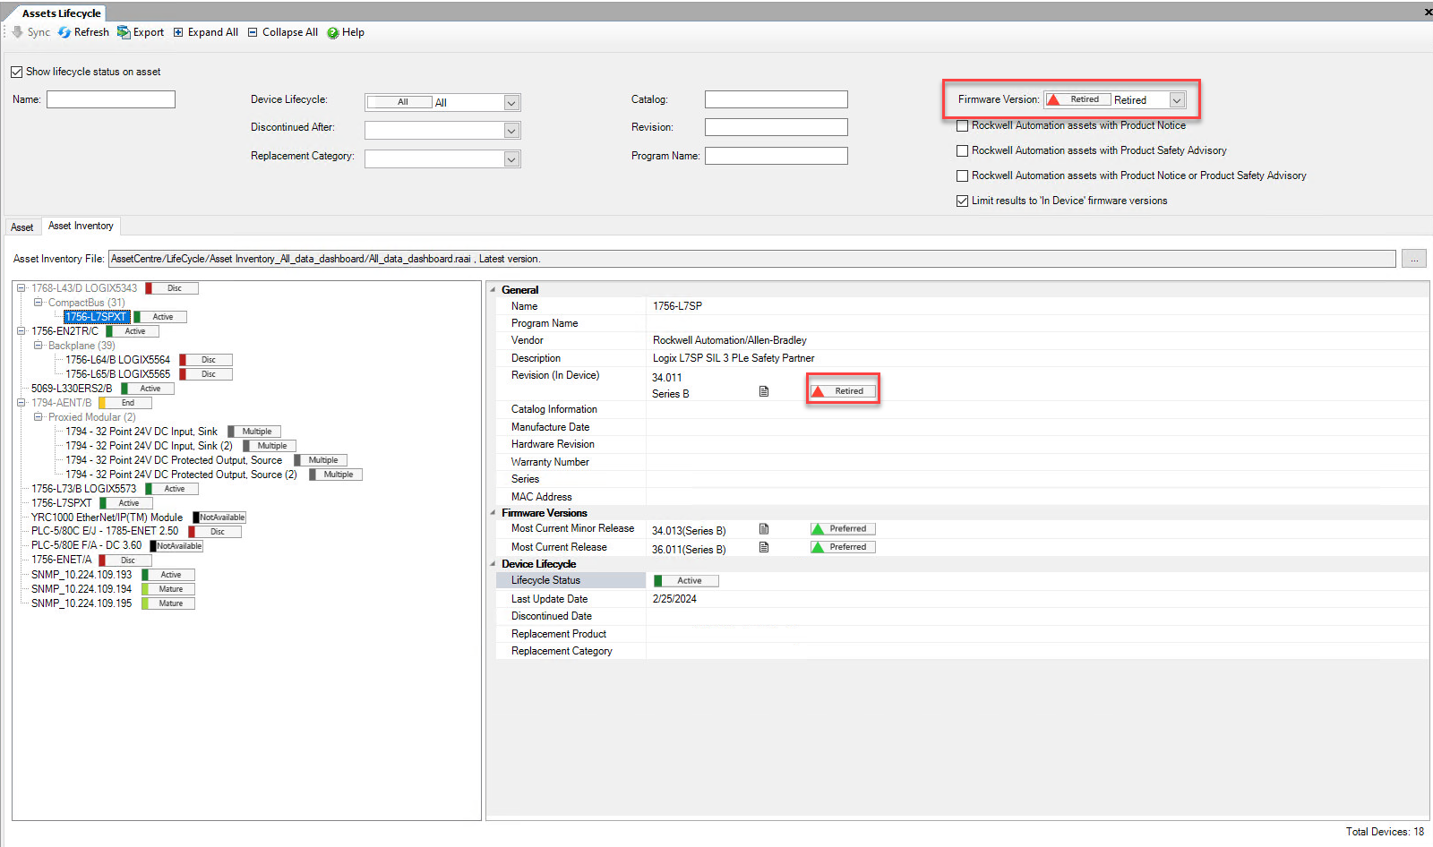
Task: Collapse the General property section
Action: 493,290
